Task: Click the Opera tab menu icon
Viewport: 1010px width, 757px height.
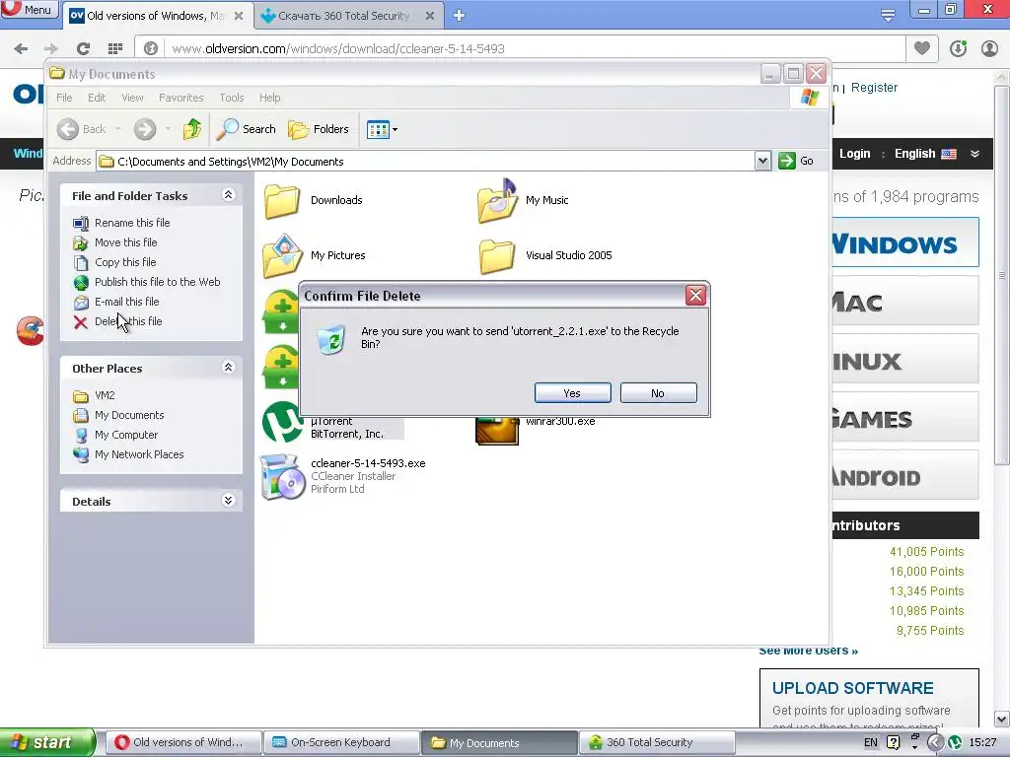Action: (x=888, y=15)
